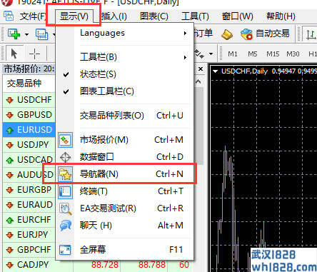
Task: Select the GBPUSD symbol row
Action: (29, 115)
